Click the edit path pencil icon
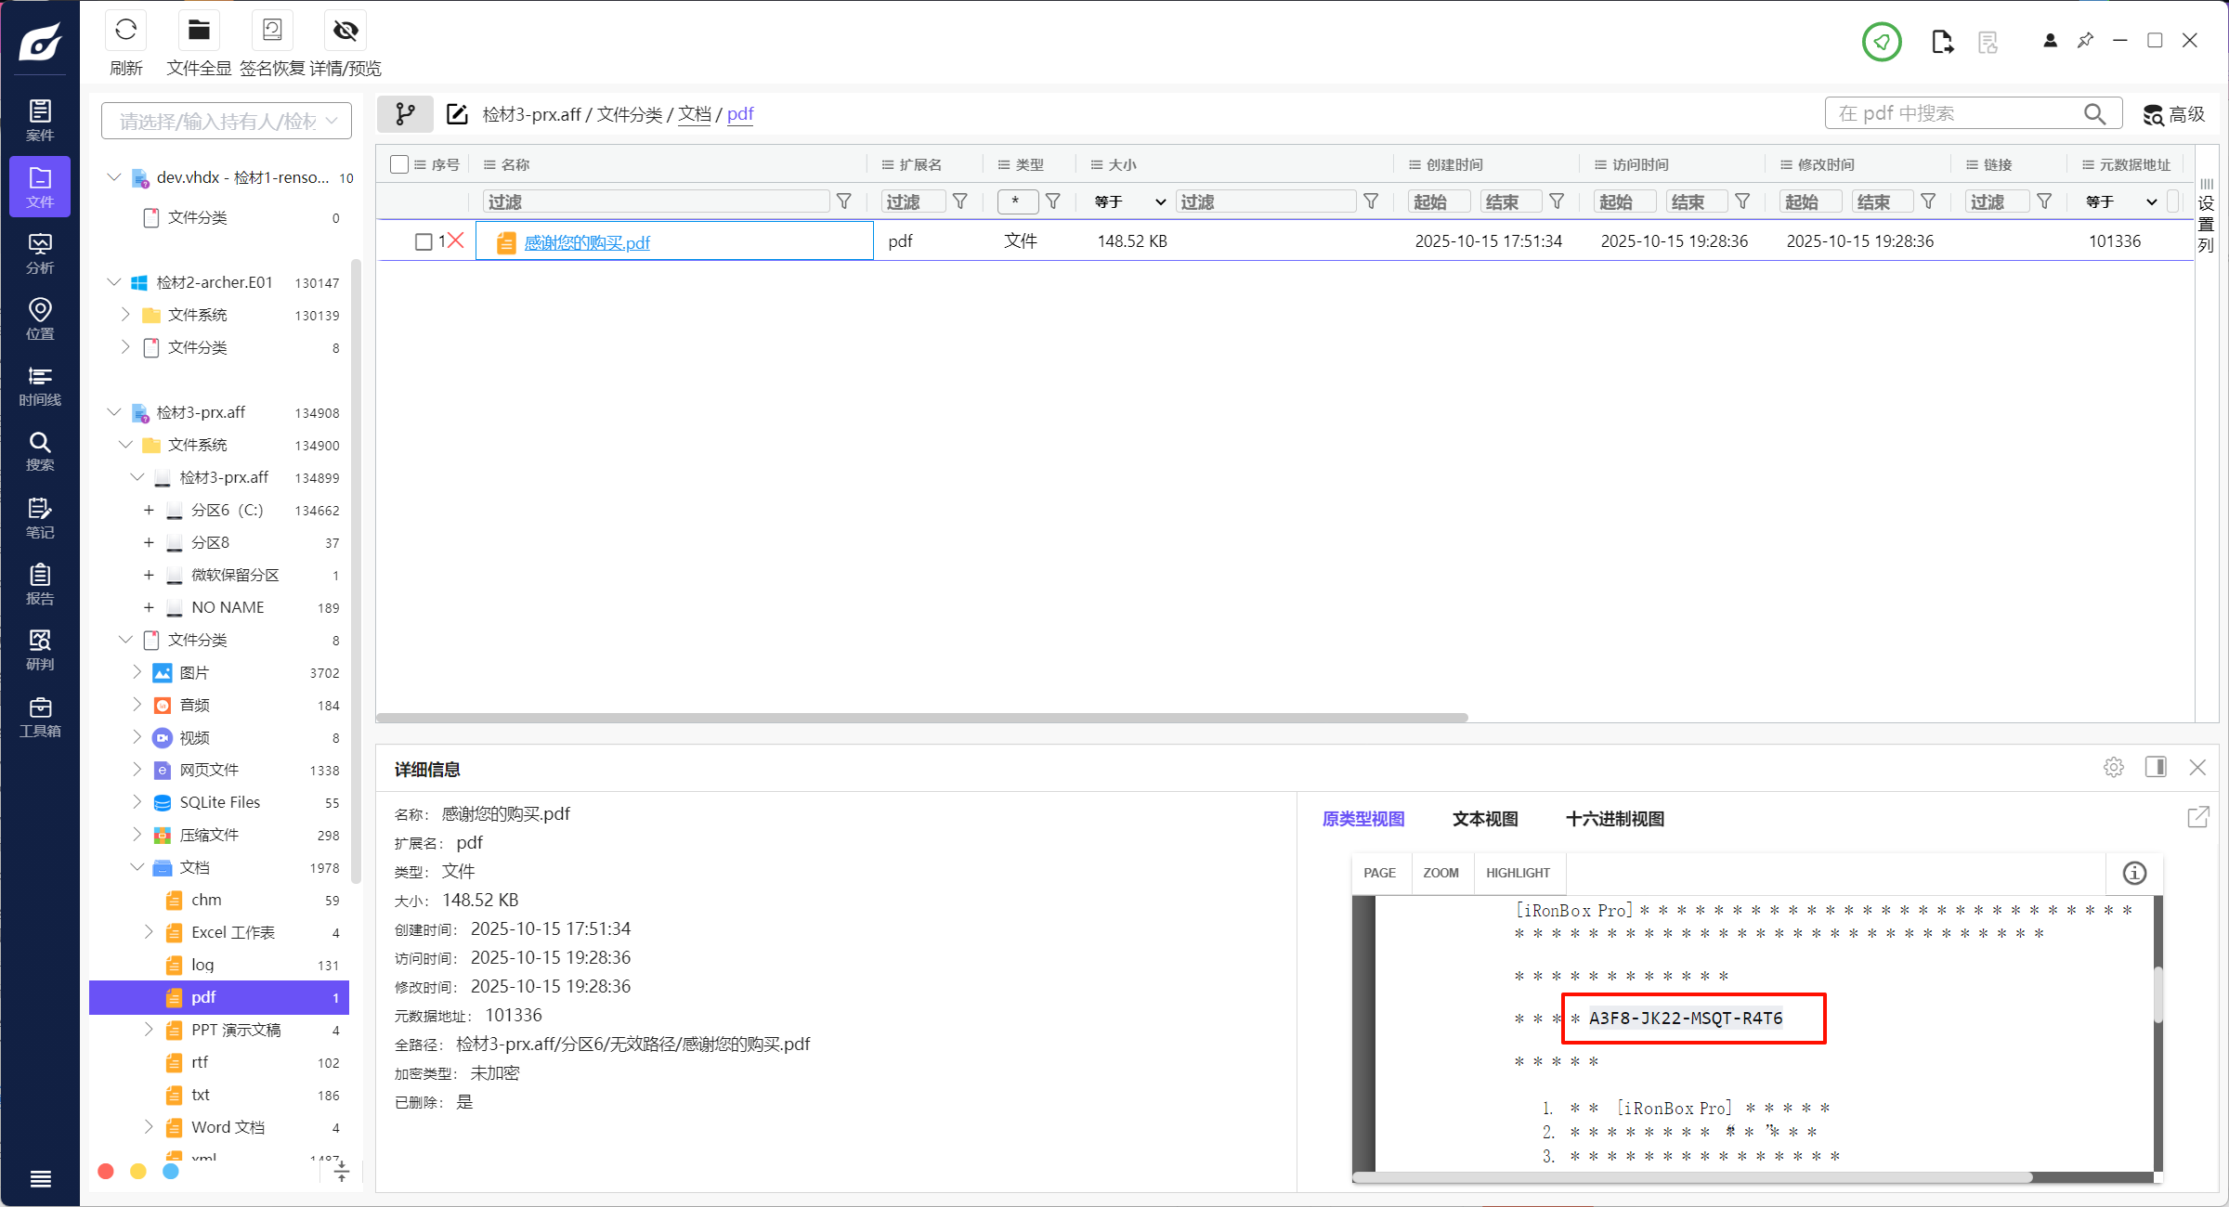Screen dimensions: 2229x1207 pos(457,114)
